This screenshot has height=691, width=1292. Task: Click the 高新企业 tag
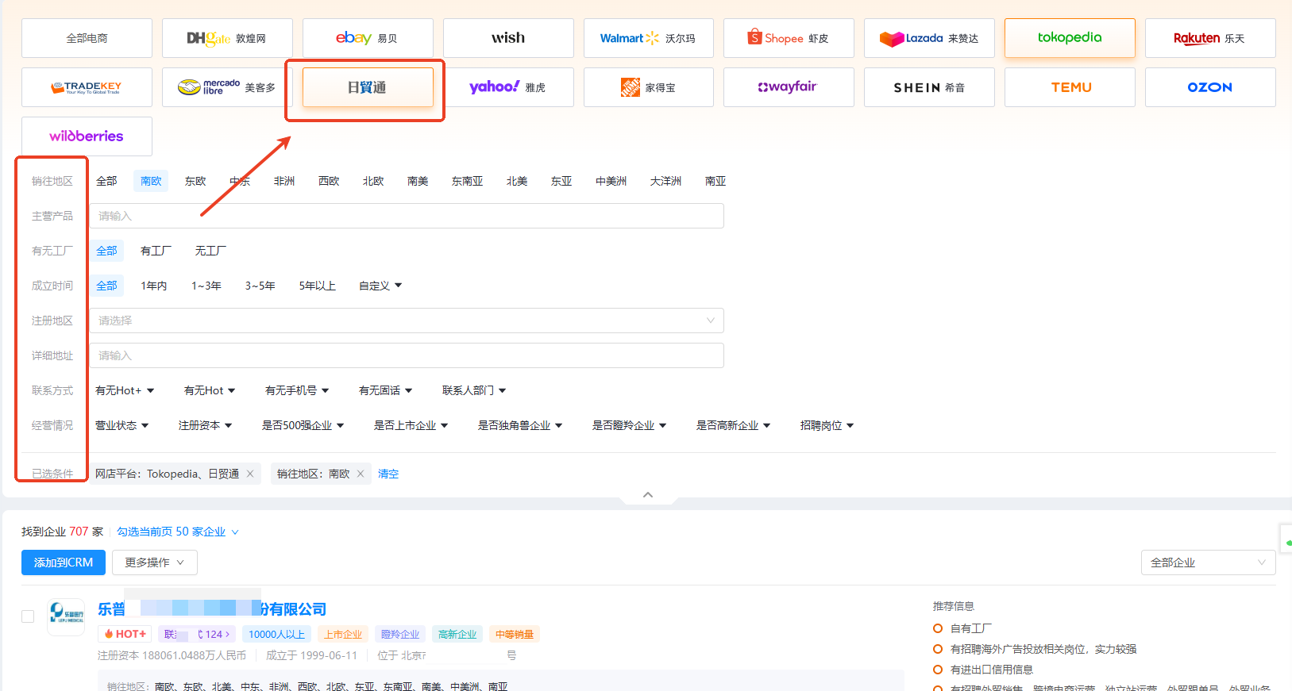pos(457,634)
